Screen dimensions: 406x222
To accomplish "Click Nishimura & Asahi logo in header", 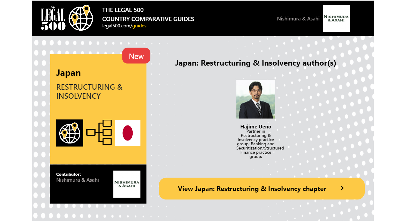I will [336, 18].
